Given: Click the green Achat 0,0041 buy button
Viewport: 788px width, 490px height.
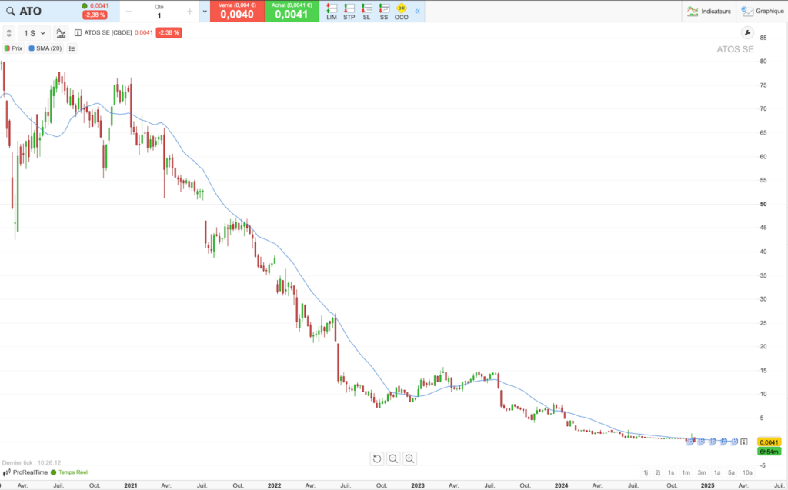Looking at the screenshot, I should (292, 11).
